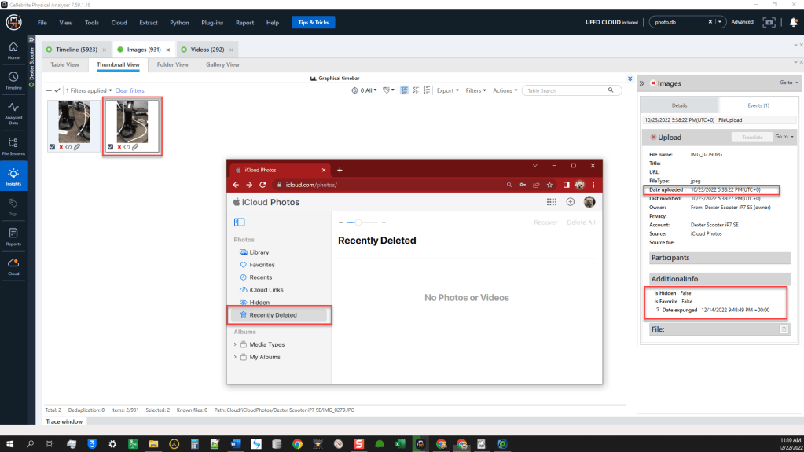Open the iCloud apps grid icon
This screenshot has height=452, width=804.
551,202
